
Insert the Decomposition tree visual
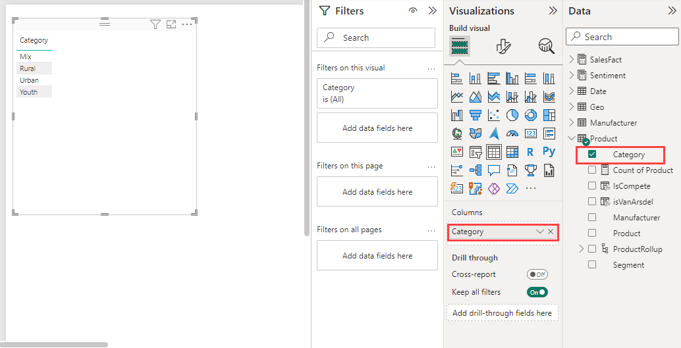[476, 170]
